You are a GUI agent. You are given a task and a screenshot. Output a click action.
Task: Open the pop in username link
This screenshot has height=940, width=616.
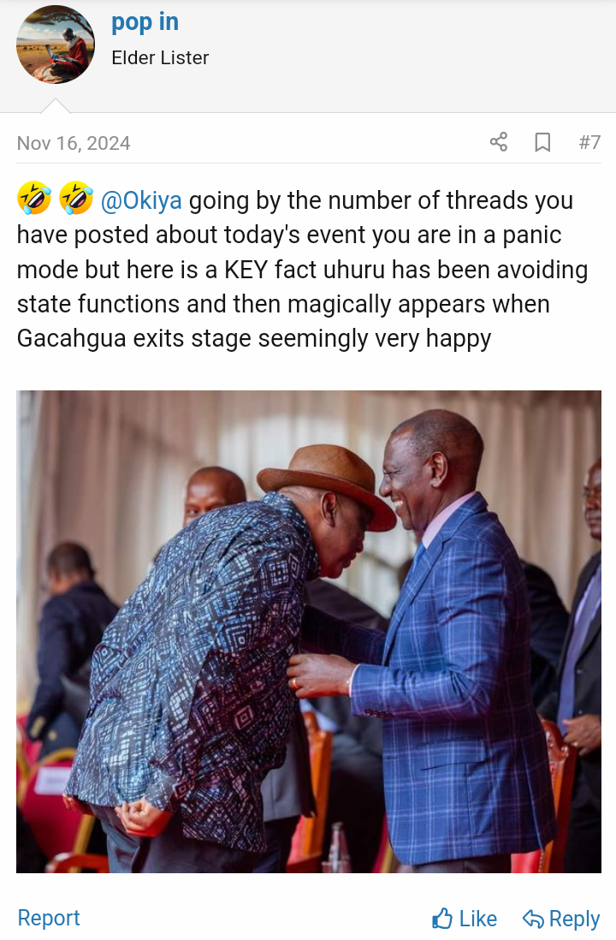[145, 23]
